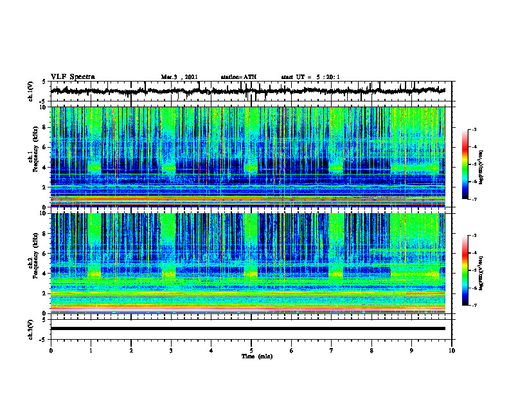
Task: Click the "station=ATH" header label
Action: 238,77
